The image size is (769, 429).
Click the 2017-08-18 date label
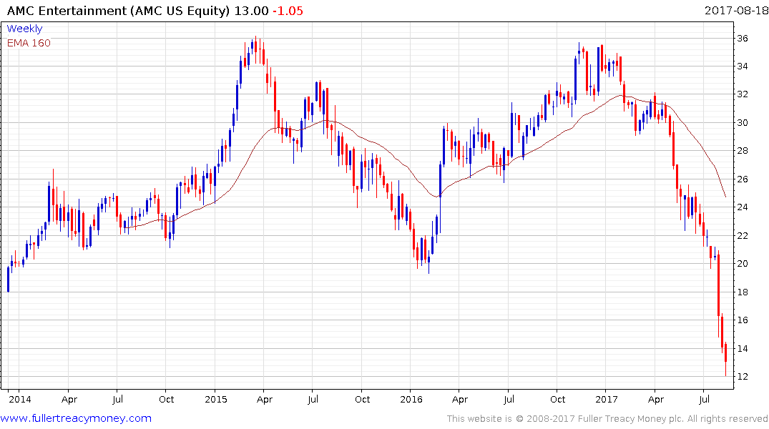[736, 10]
